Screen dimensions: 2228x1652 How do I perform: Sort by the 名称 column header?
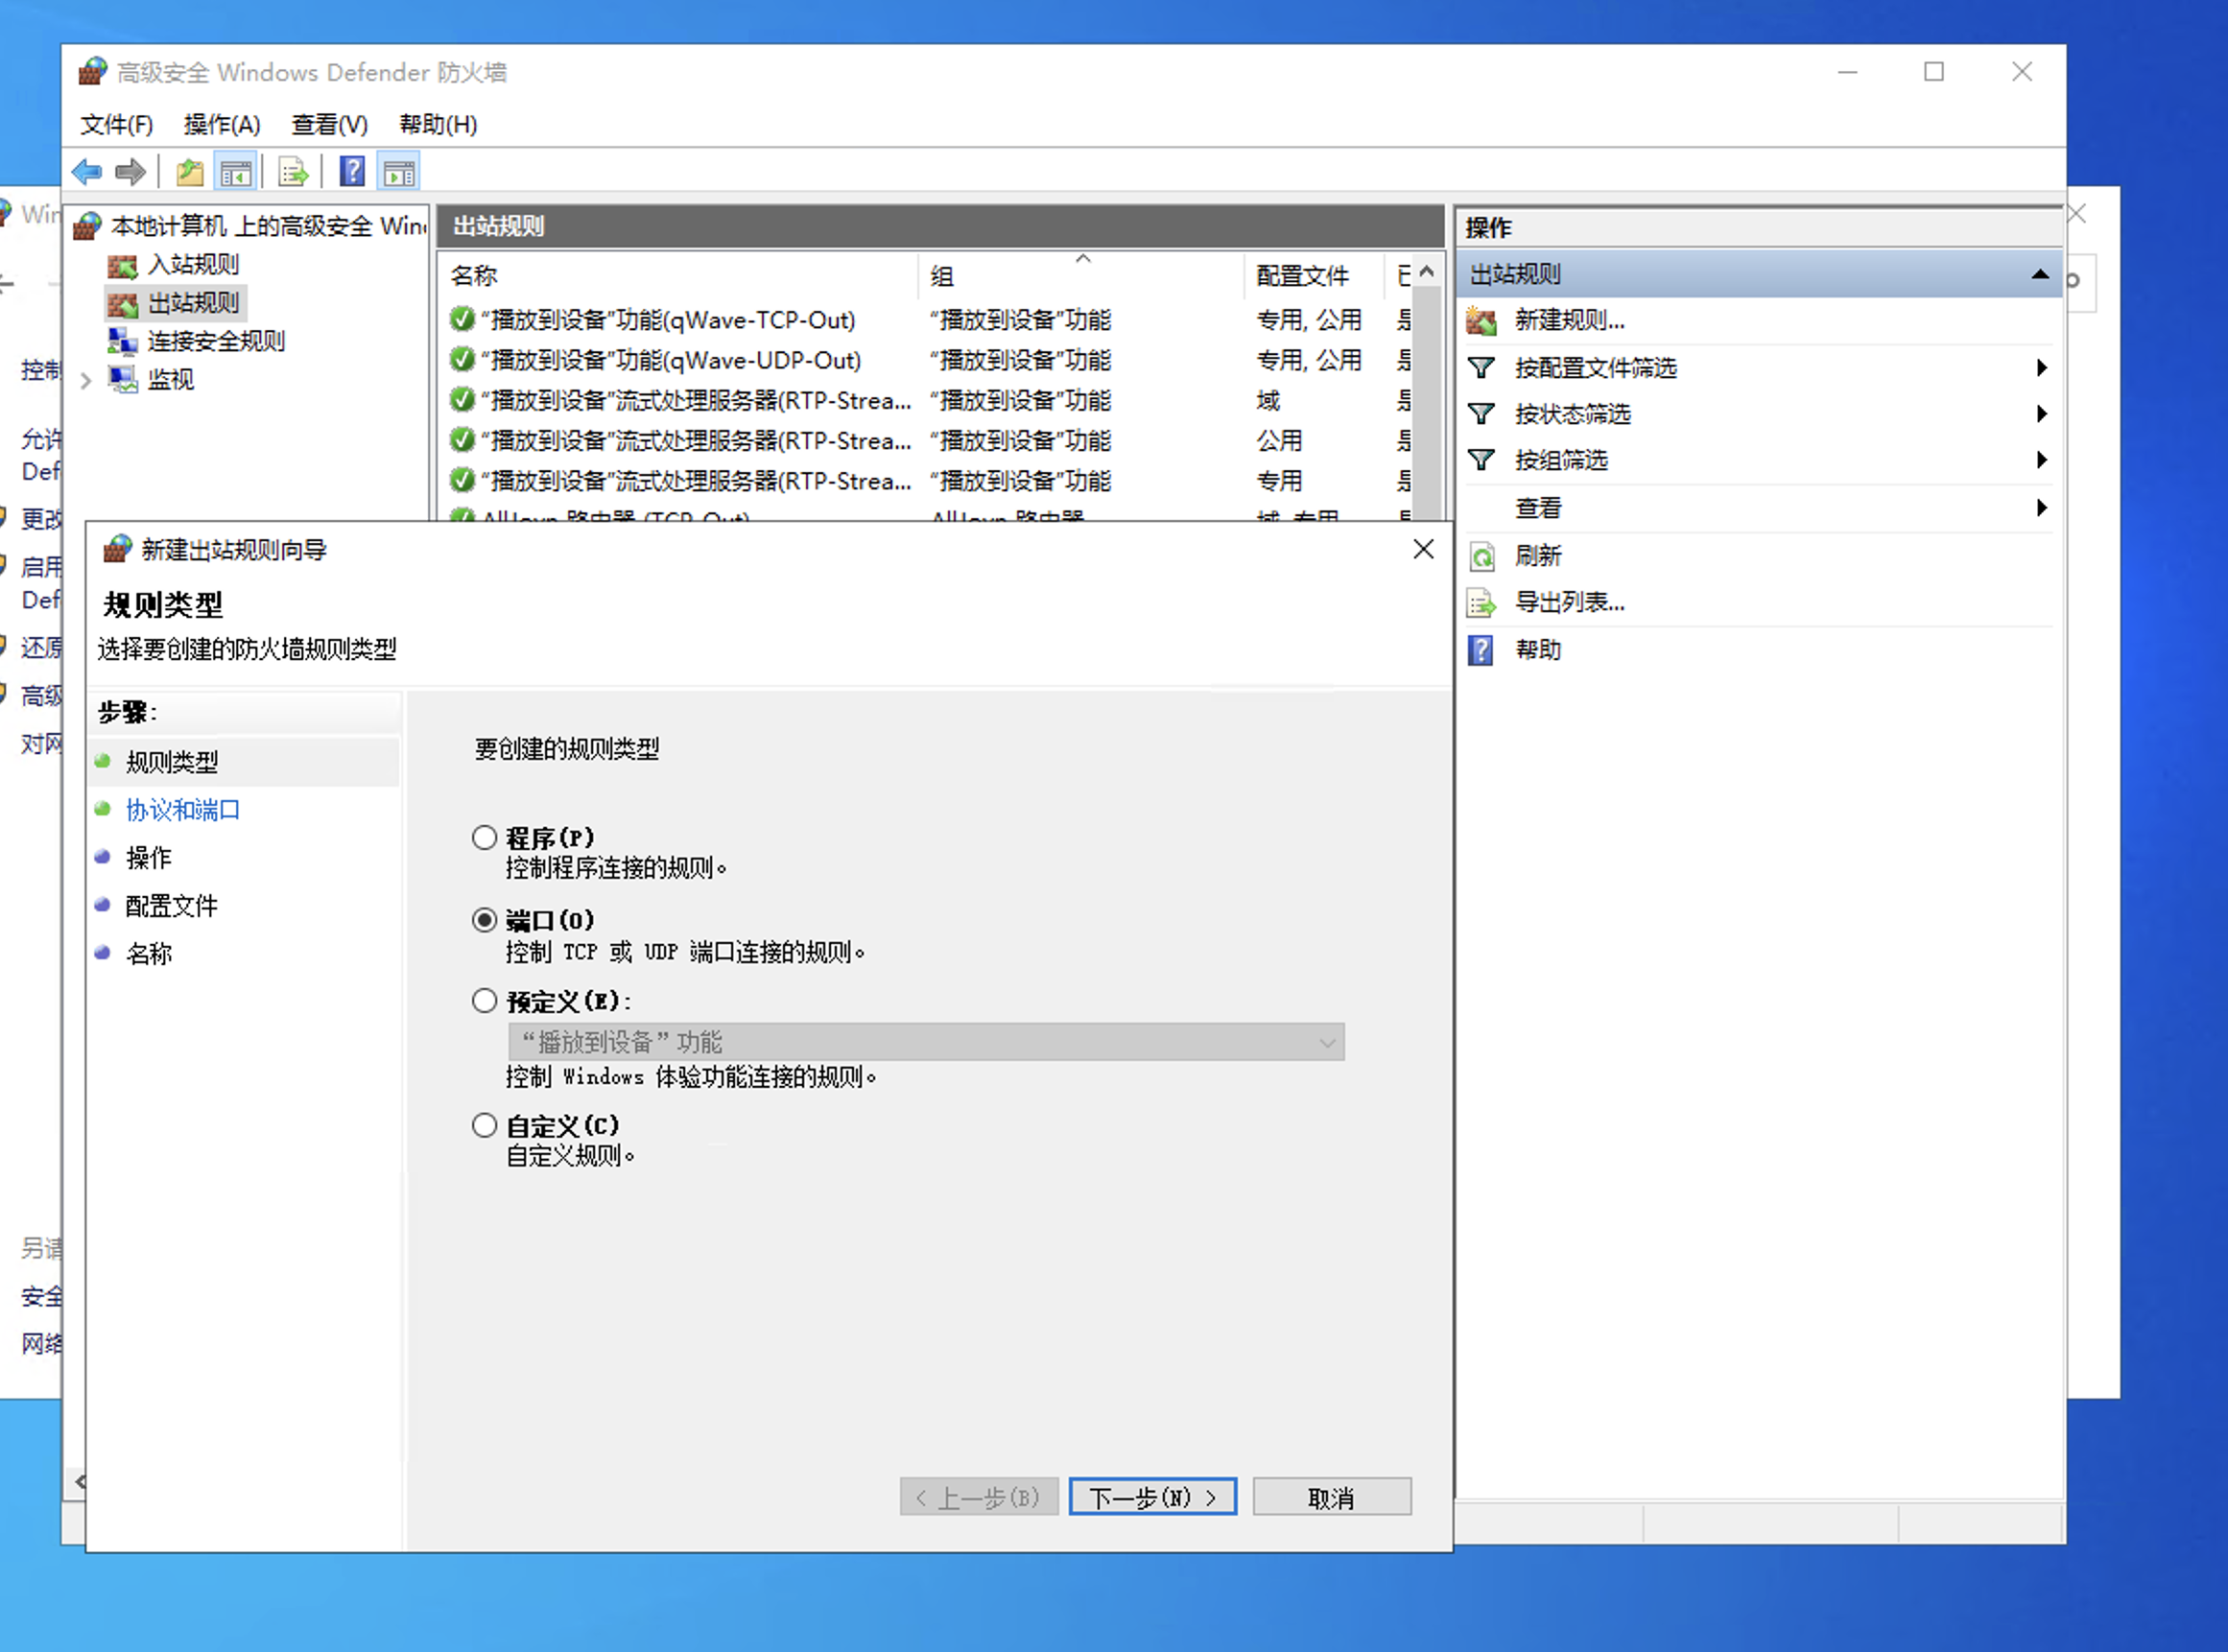679,276
